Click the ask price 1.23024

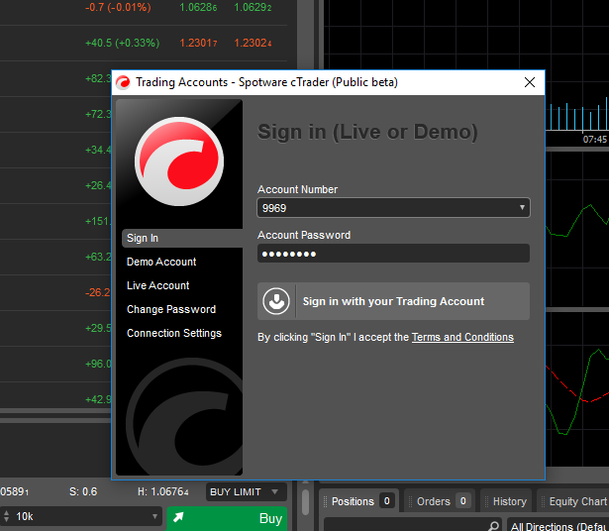coord(253,43)
